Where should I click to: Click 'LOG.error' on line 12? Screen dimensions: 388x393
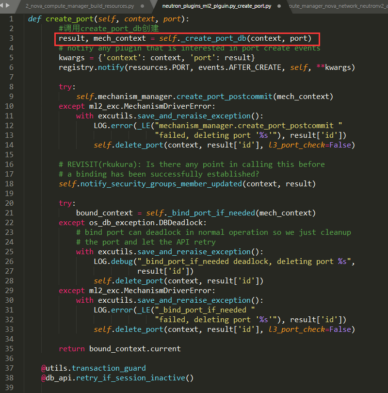point(113,126)
